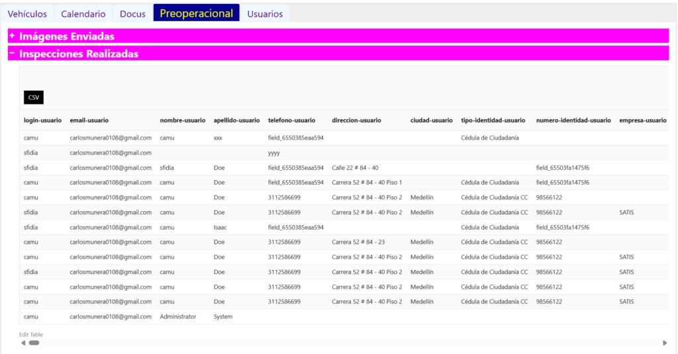The width and height of the screenshot is (678, 354).
Task: Click the address 'Calle 22 # 84 - 40'
Action: (x=355, y=167)
